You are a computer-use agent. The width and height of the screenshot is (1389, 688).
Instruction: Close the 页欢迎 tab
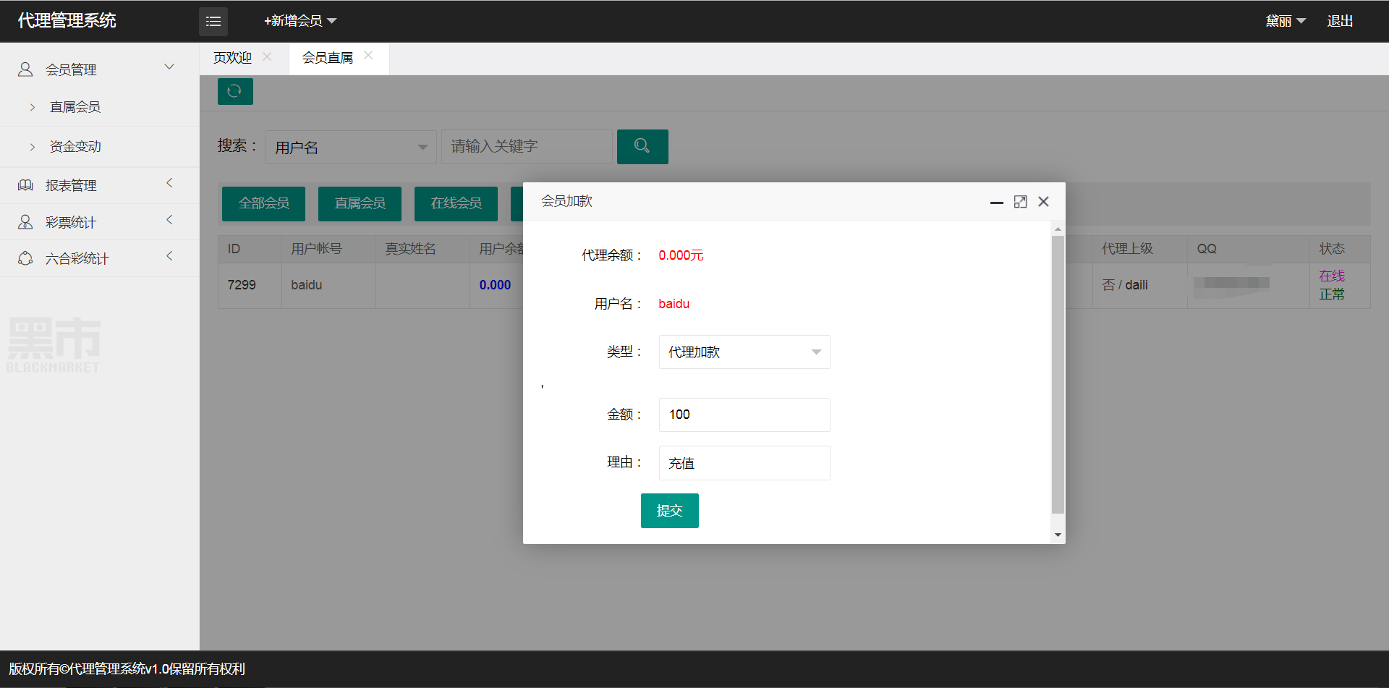(267, 56)
